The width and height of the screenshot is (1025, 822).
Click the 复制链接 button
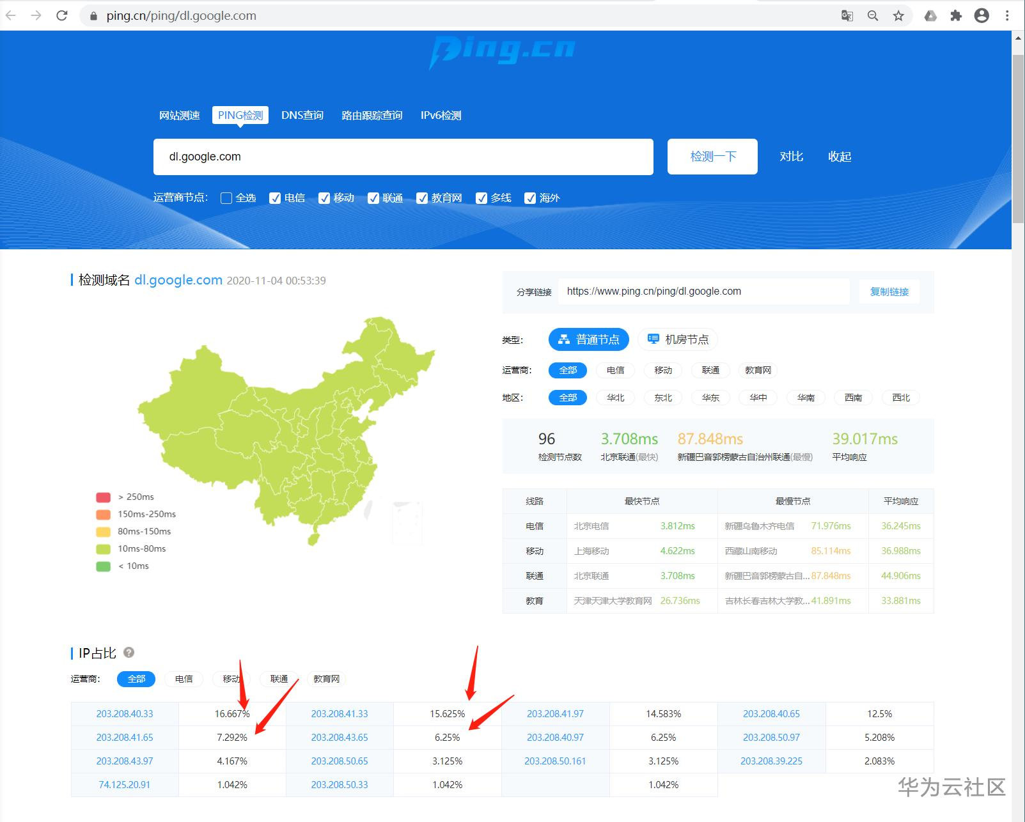click(x=889, y=291)
